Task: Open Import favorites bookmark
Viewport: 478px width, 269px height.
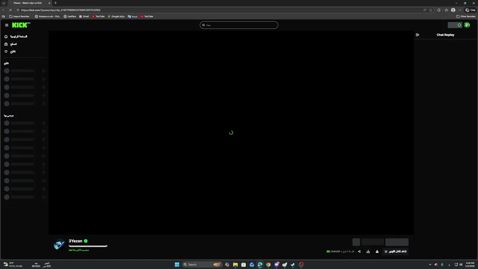Action: (x=19, y=16)
